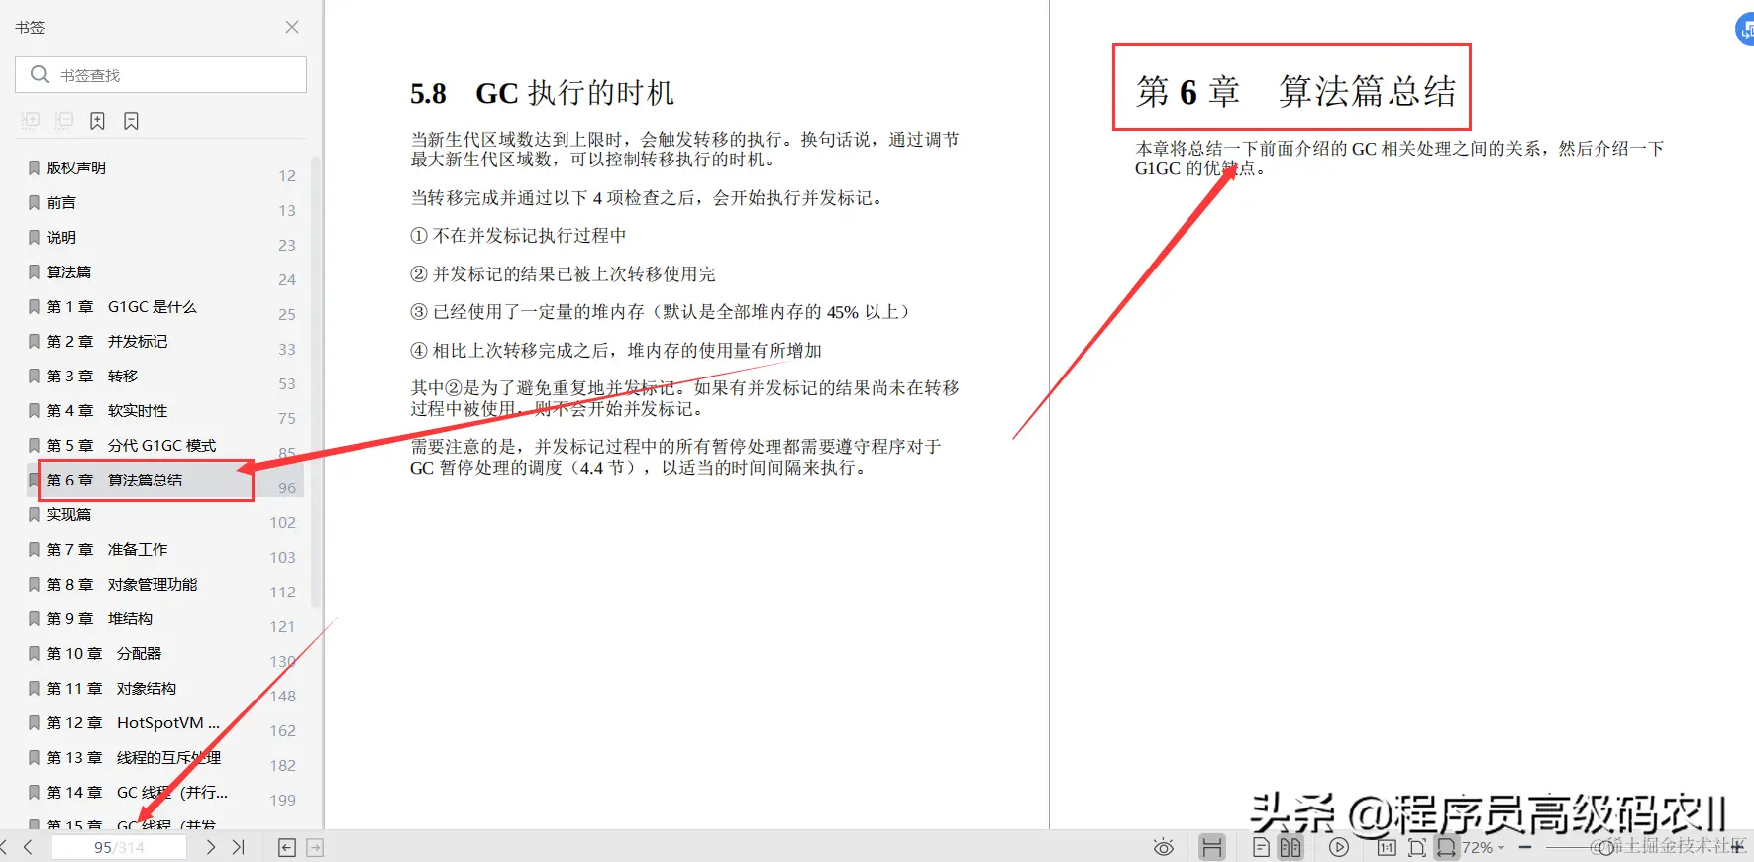Toggle the eye protection mode icon
This screenshot has height=862, width=1754.
pos(1164,847)
